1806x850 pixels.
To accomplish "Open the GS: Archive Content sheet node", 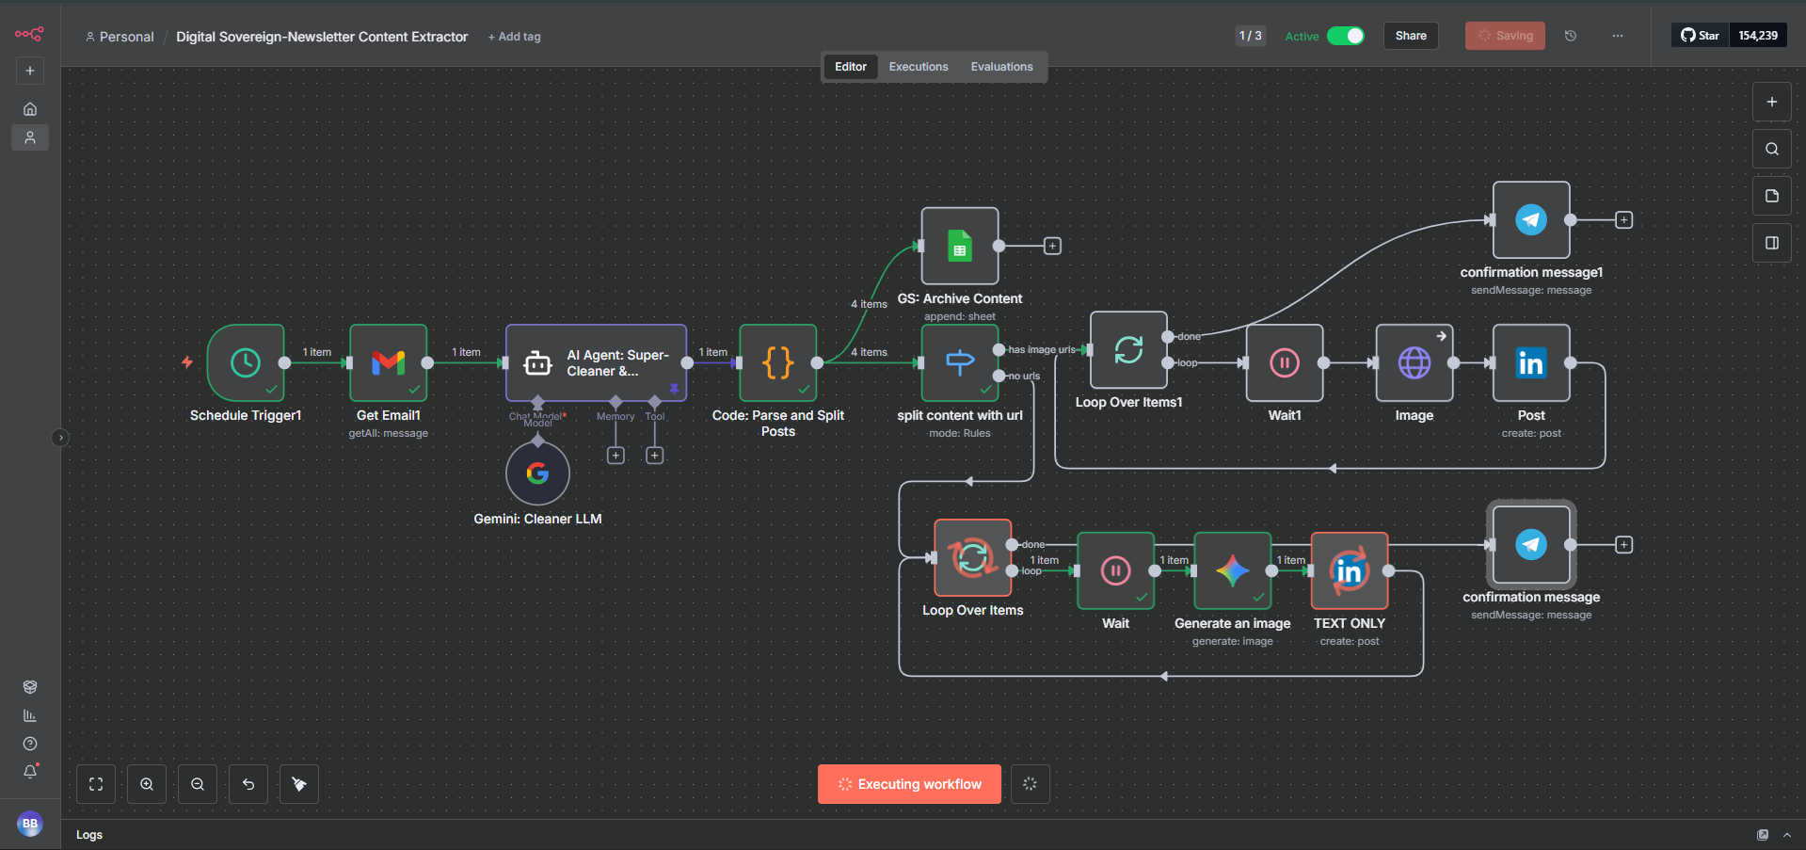I will [959, 246].
